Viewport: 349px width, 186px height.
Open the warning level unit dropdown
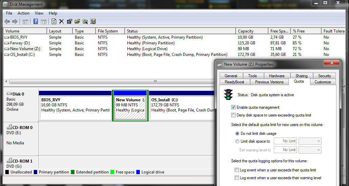click(x=310, y=150)
